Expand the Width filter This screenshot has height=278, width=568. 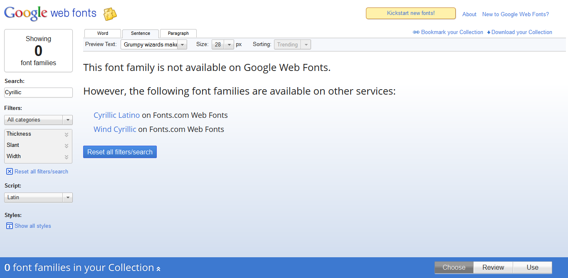pos(66,157)
